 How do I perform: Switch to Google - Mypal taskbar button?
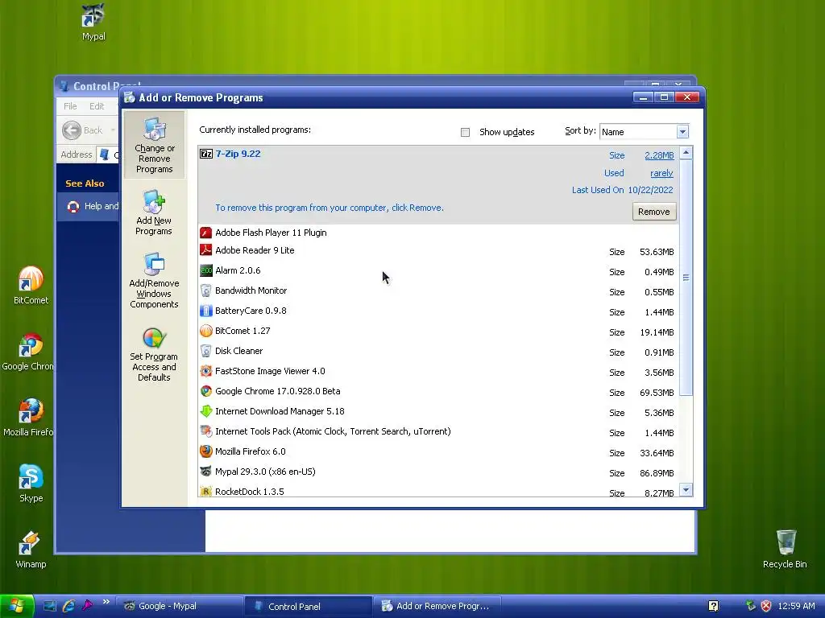pos(179,606)
